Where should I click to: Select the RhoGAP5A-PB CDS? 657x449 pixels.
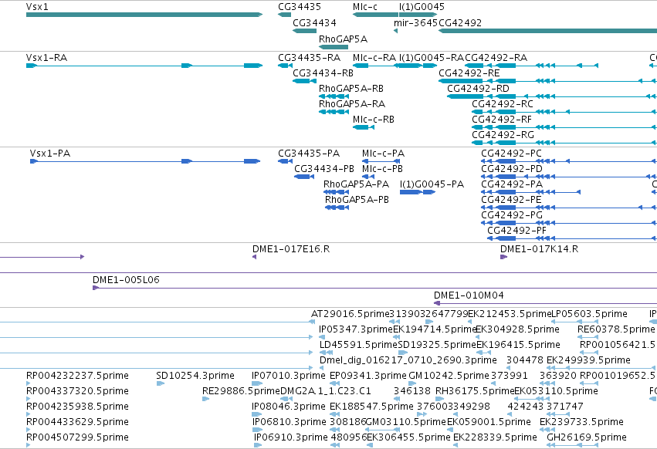click(x=337, y=208)
